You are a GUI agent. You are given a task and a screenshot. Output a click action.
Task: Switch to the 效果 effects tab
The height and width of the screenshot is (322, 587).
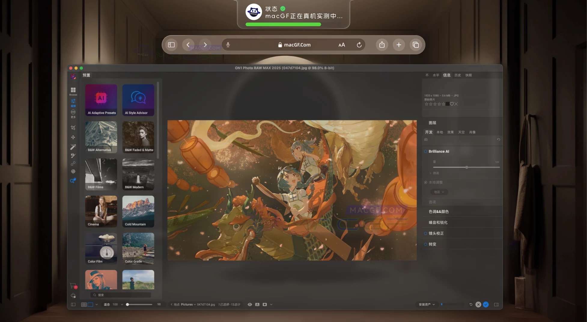[450, 132]
